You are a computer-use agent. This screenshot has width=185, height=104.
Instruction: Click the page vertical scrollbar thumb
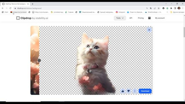click(x=184, y=32)
